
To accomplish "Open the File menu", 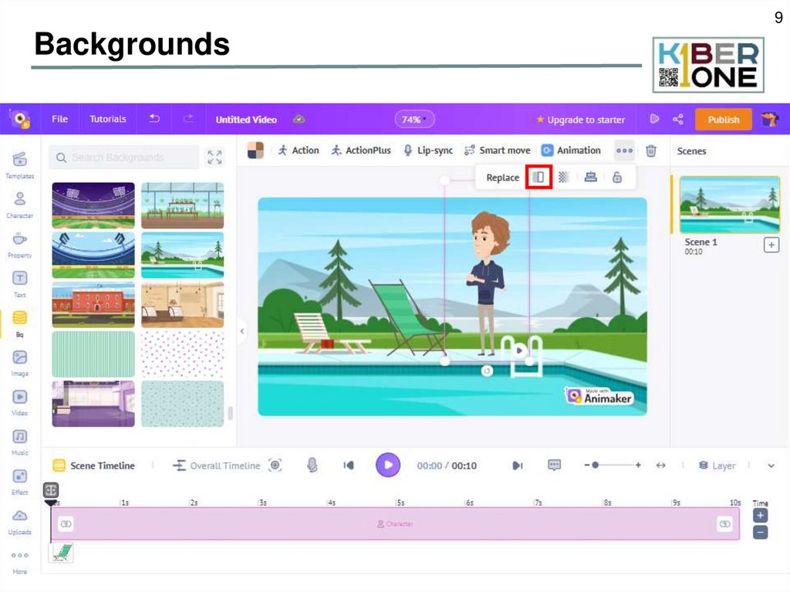I will point(59,119).
